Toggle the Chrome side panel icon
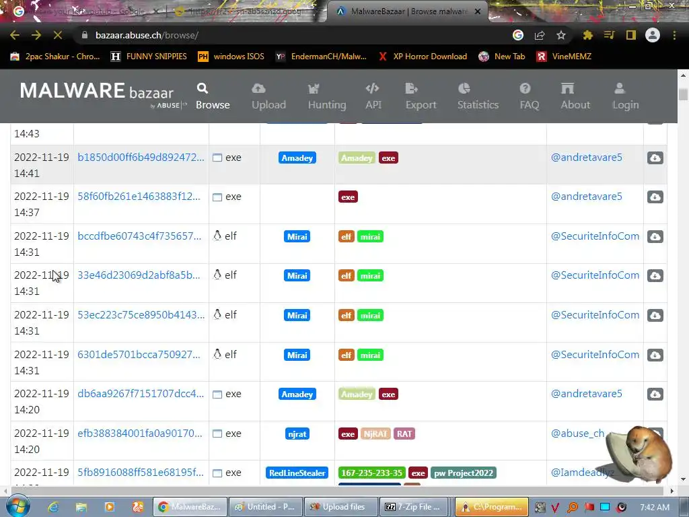Viewport: 689px width, 517px height. [631, 35]
